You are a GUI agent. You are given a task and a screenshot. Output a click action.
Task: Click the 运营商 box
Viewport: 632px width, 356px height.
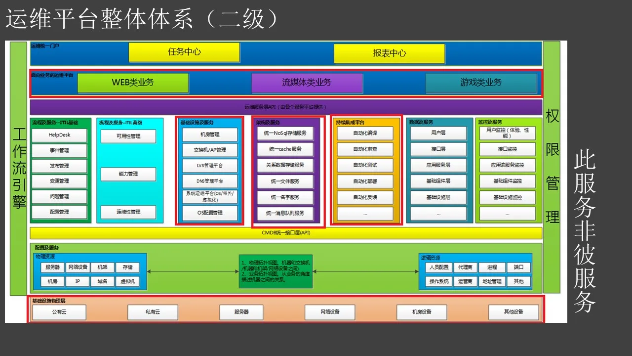465,281
